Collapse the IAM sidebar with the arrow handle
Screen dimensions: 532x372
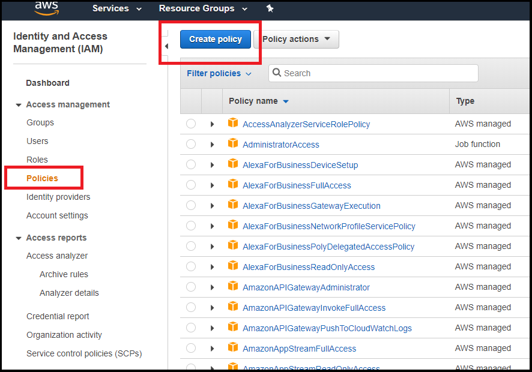[166, 46]
